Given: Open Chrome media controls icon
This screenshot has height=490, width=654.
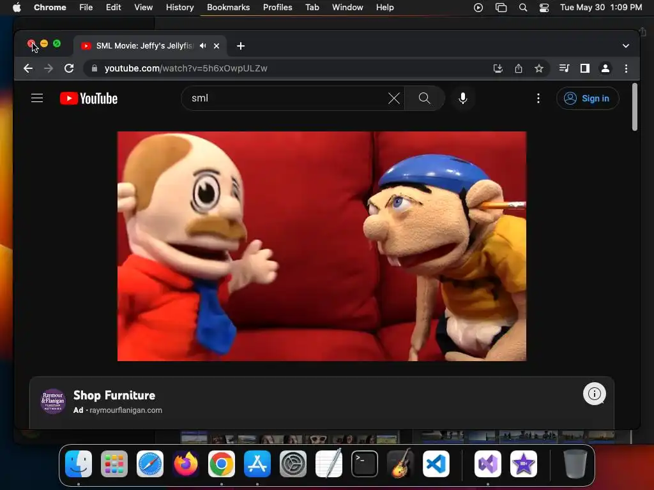Looking at the screenshot, I should [564, 68].
